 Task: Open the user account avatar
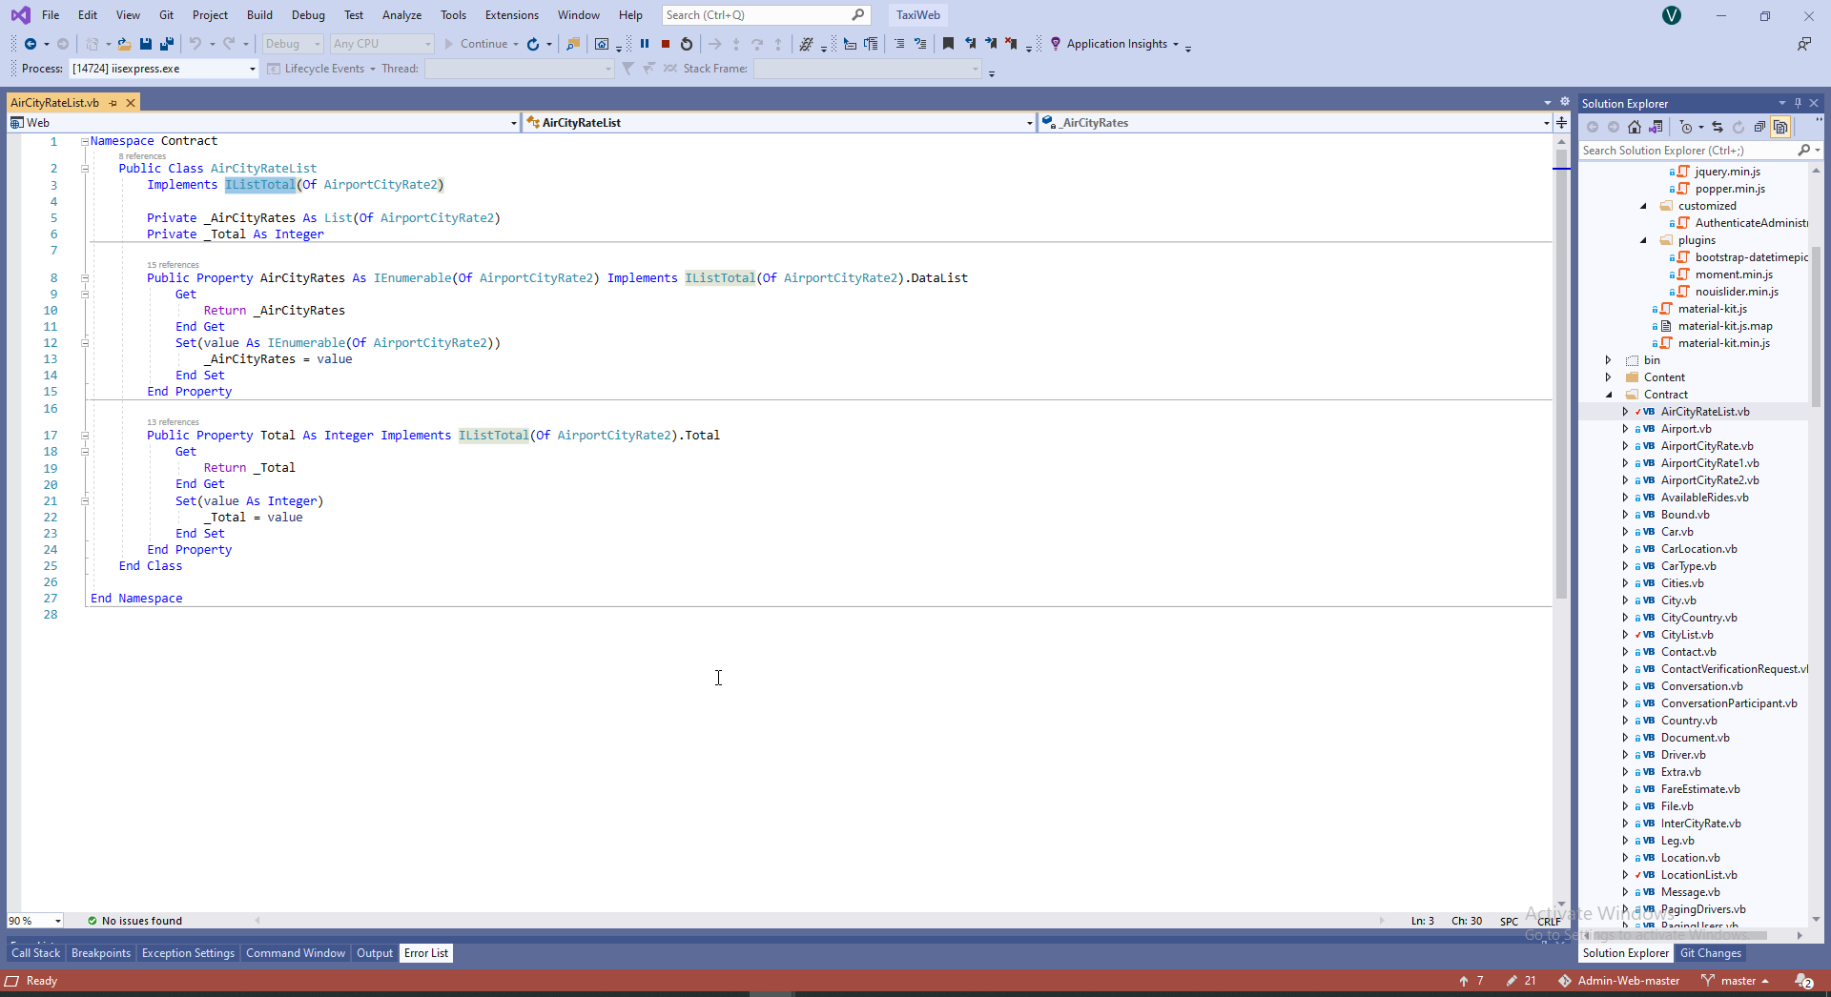pyautogui.click(x=1672, y=15)
